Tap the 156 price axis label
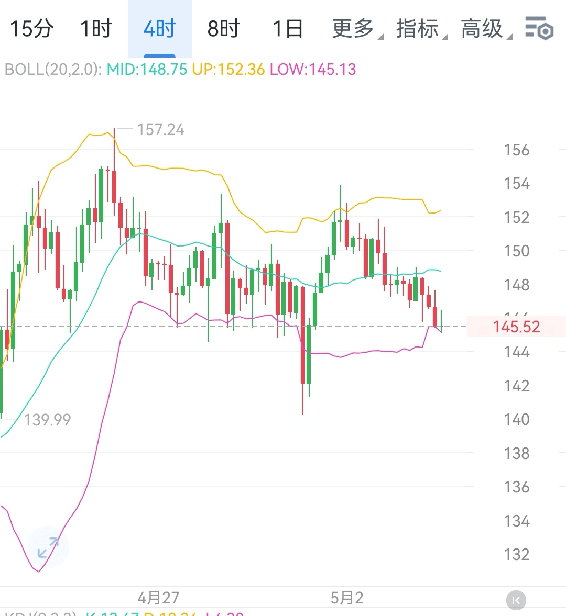Image resolution: width=566 pixels, height=616 pixels. 517,150
